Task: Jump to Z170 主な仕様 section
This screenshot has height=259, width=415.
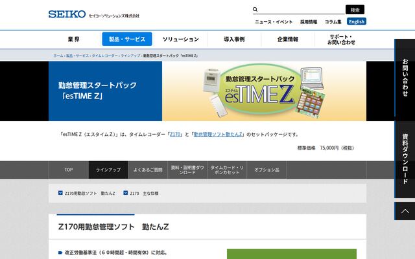Action: [x=144, y=193]
